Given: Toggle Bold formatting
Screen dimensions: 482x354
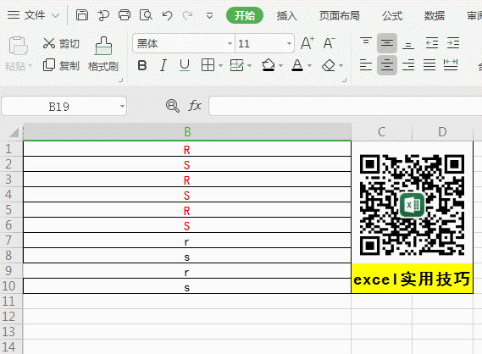Looking at the screenshot, I should pos(142,65).
